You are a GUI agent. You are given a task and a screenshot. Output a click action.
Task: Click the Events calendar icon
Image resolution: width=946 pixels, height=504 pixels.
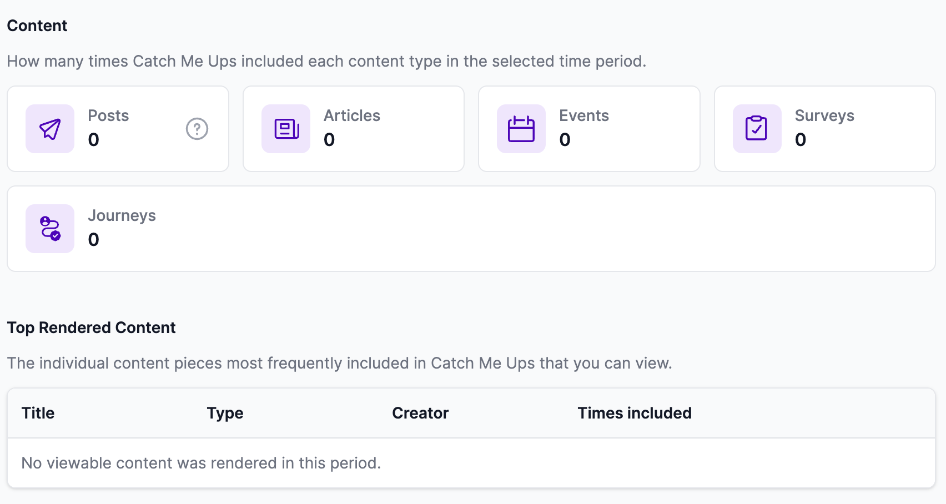521,129
